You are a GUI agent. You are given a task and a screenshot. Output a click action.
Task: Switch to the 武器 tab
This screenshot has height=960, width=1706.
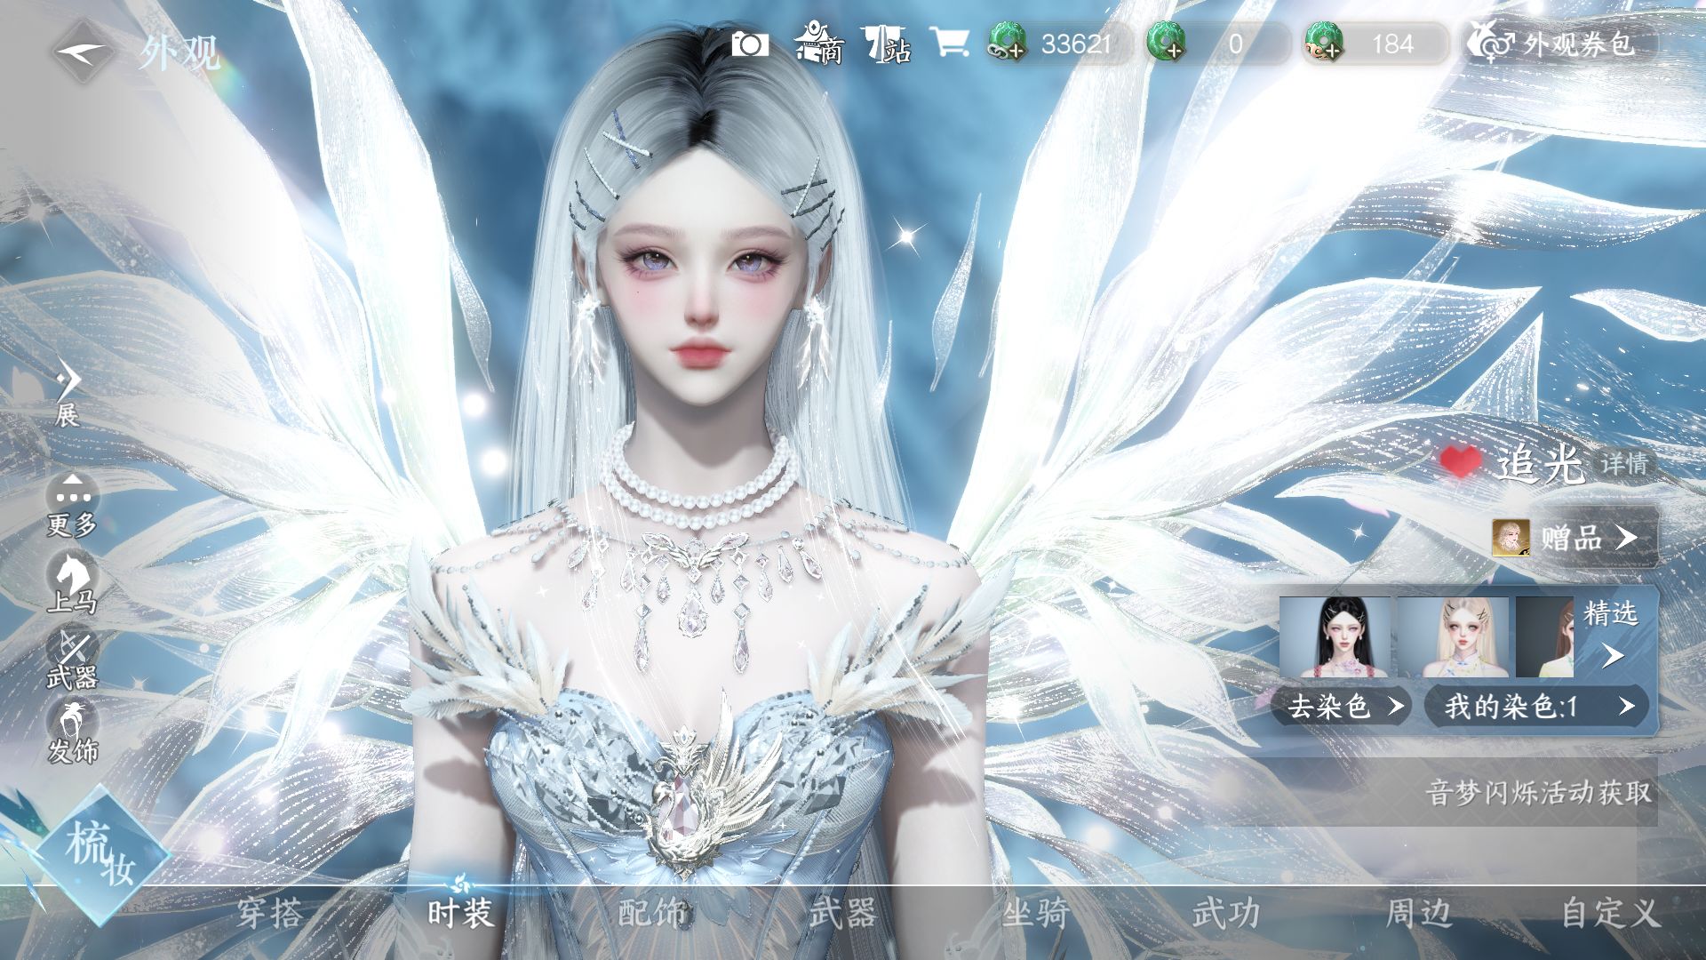[x=843, y=914]
